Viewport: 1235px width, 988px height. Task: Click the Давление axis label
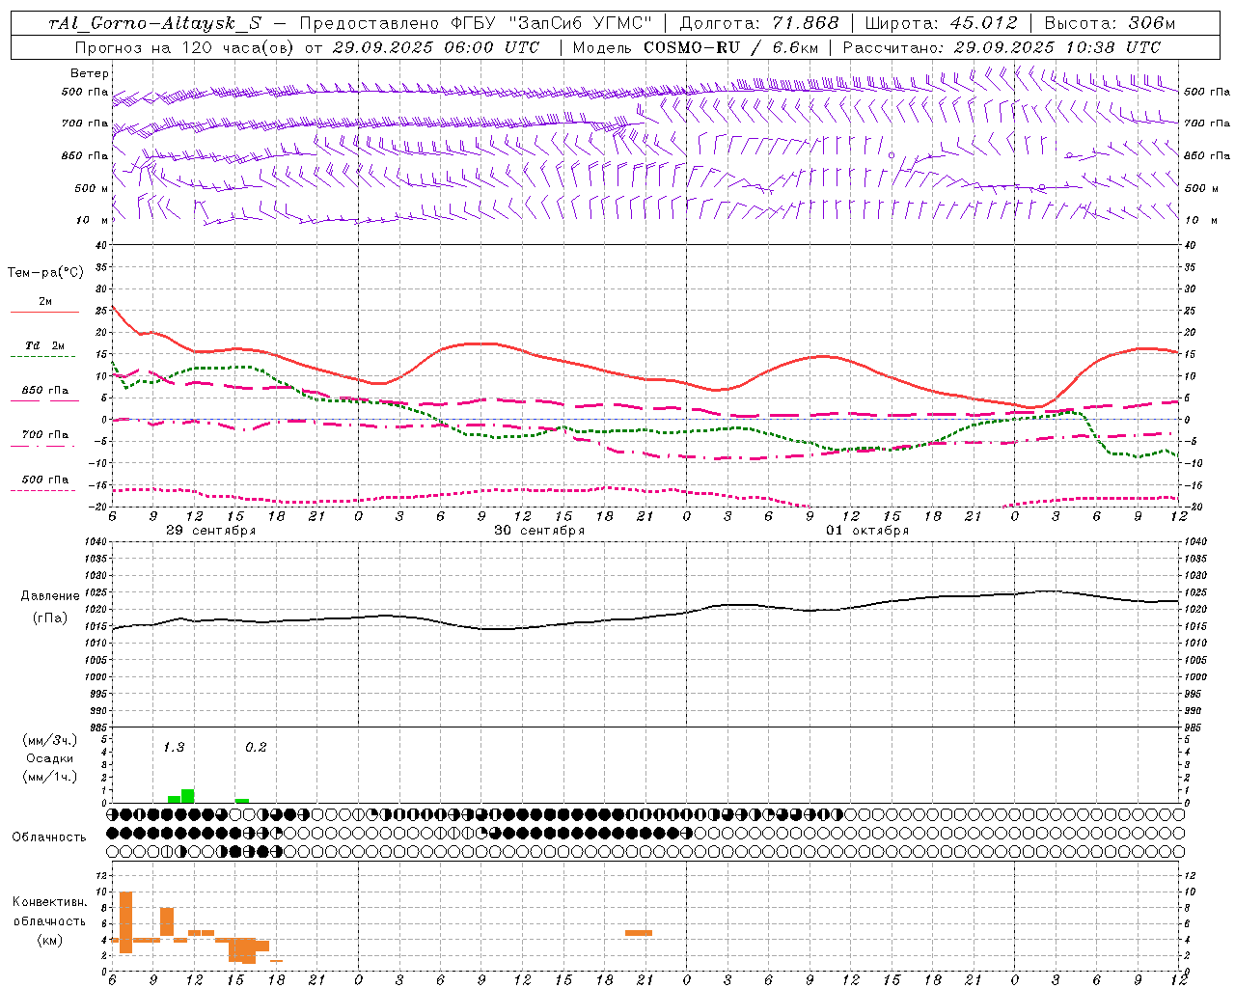(x=50, y=596)
